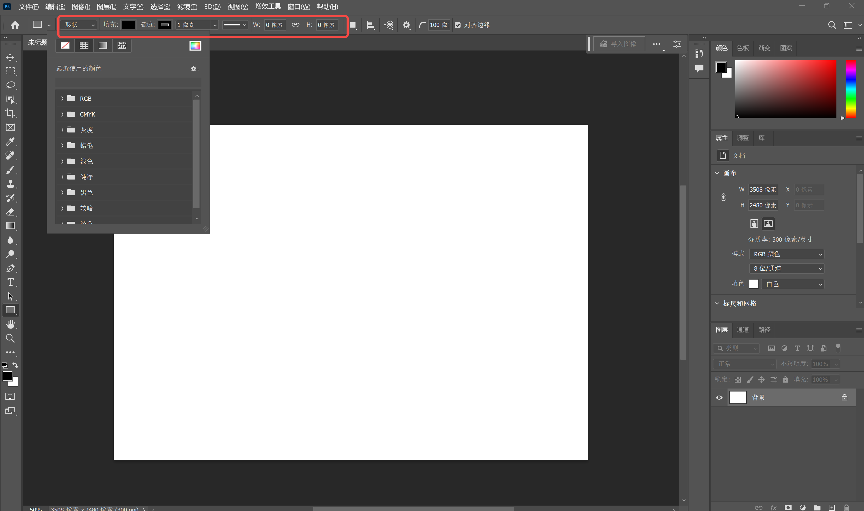The width and height of the screenshot is (864, 511).
Task: Toggle width and height link in options bar
Action: [x=295, y=25]
